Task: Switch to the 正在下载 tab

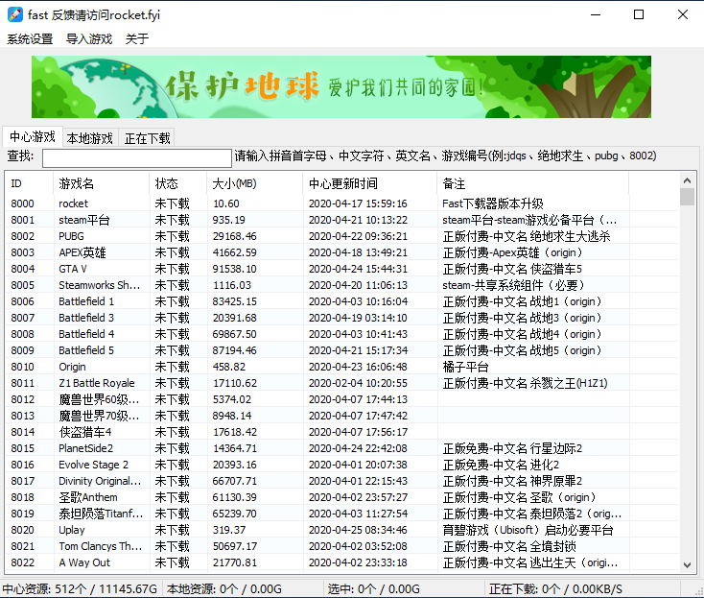Action: coord(148,138)
